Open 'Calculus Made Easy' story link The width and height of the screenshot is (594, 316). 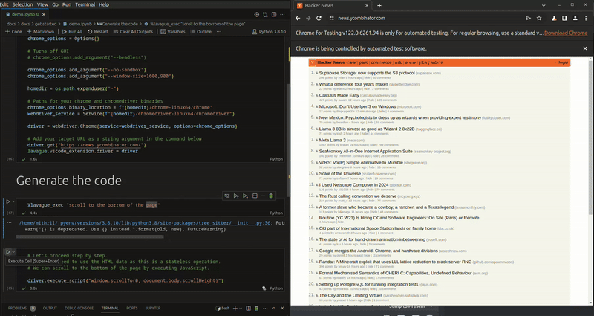coord(339,95)
